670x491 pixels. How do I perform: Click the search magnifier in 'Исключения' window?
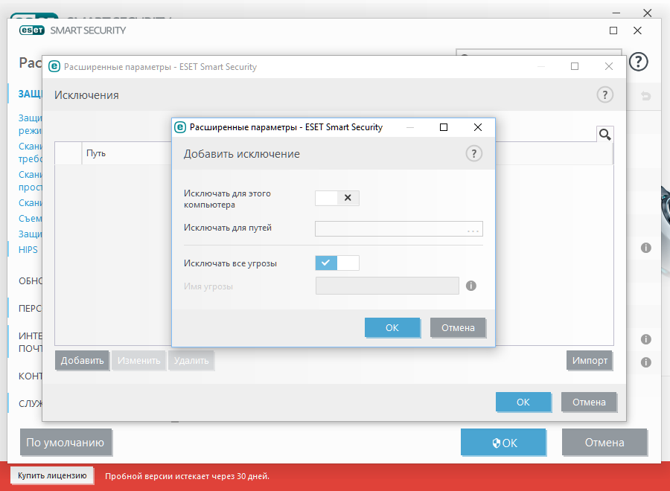605,135
